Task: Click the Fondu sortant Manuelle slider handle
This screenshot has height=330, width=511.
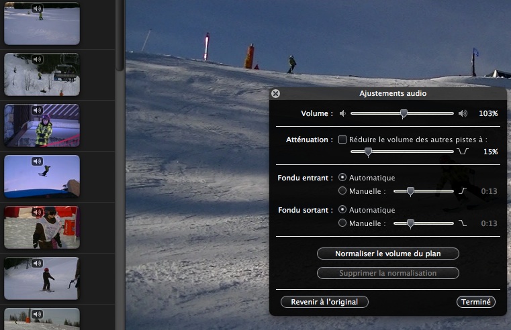Action: click(411, 223)
